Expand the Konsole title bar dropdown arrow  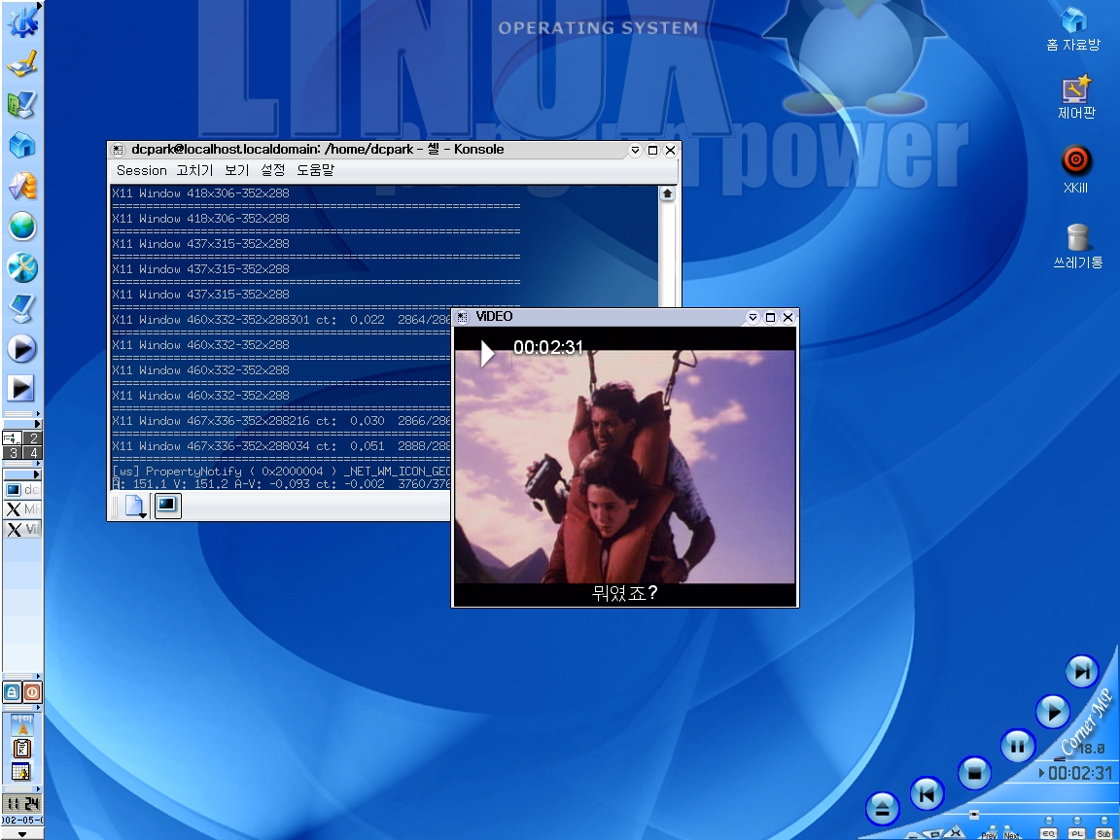click(x=635, y=151)
